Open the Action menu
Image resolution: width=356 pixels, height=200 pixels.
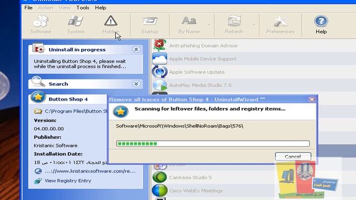[46, 8]
